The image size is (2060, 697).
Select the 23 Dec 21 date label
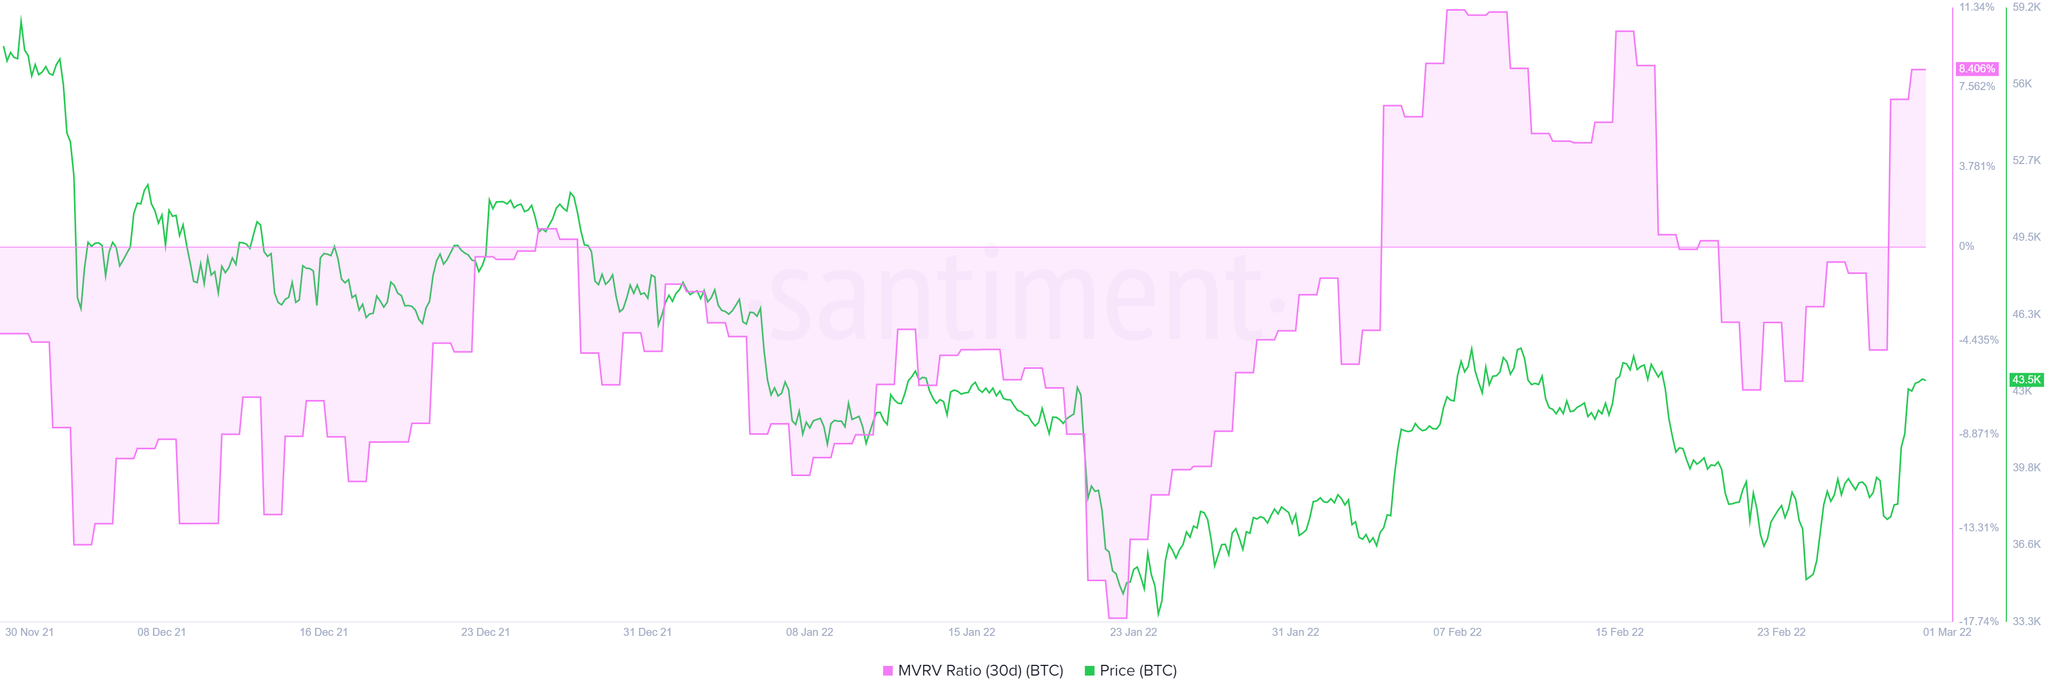[x=485, y=632]
